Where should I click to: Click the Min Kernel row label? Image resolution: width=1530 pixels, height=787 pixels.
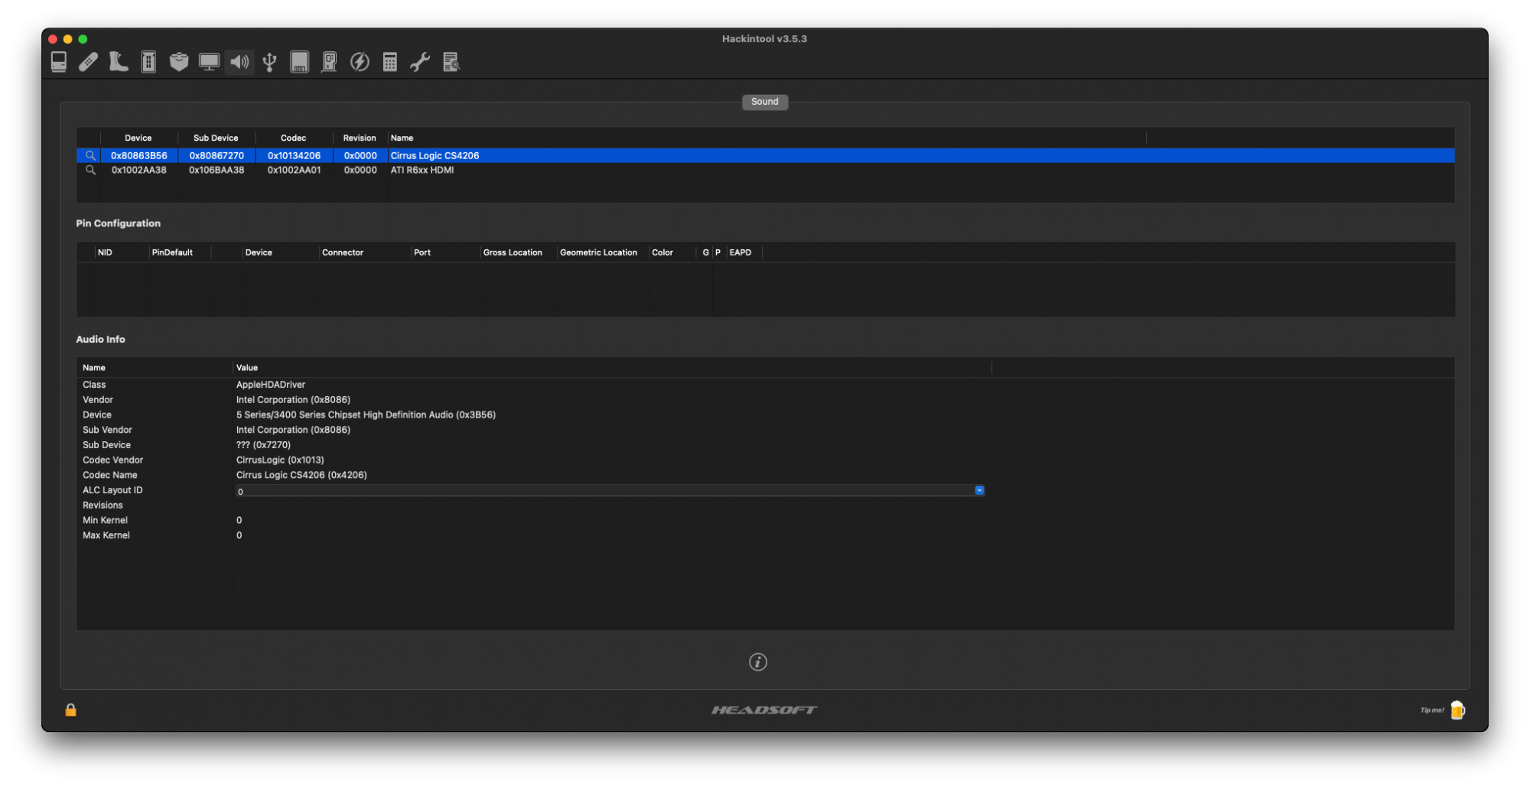[x=105, y=520]
